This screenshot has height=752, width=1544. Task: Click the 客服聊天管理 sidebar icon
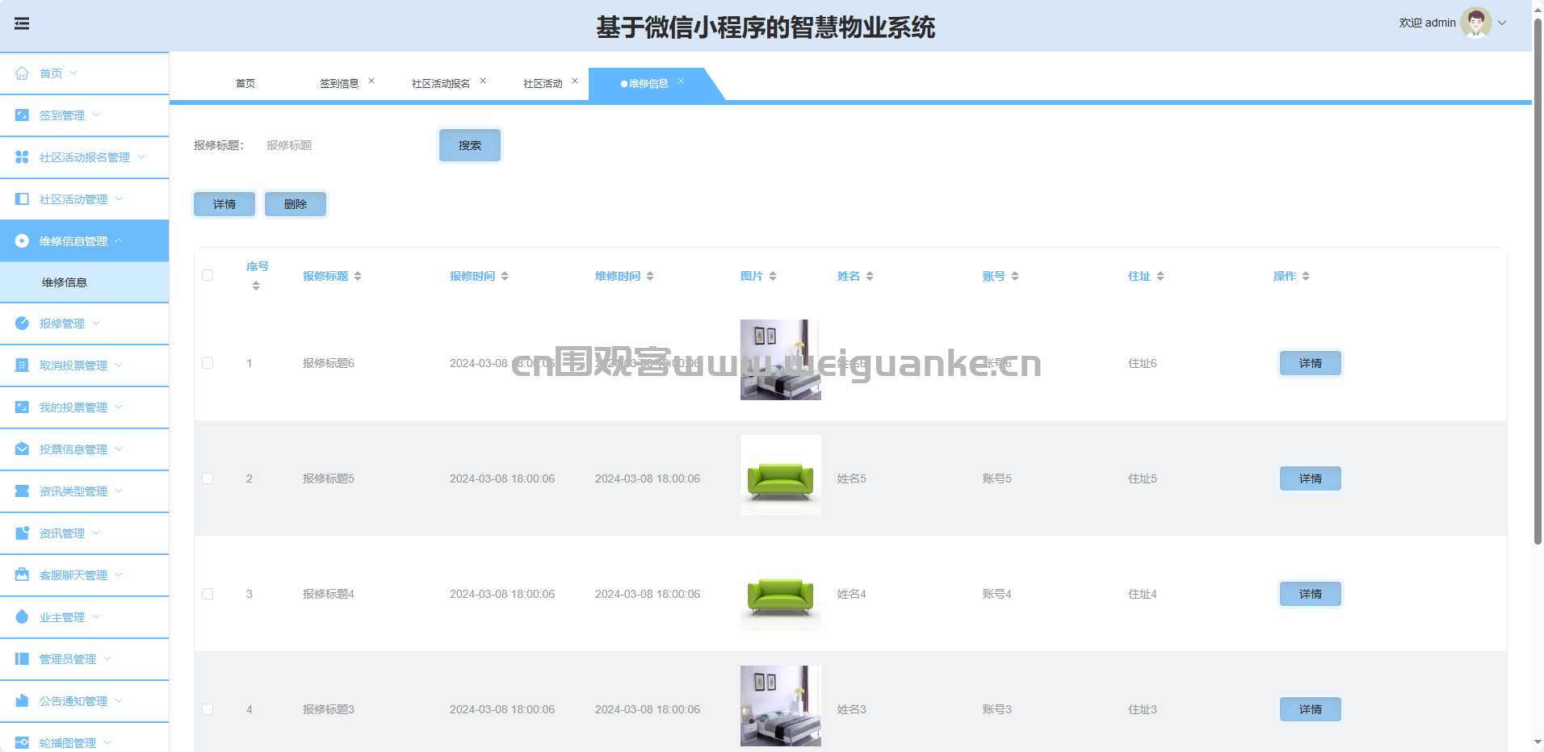tap(22, 575)
